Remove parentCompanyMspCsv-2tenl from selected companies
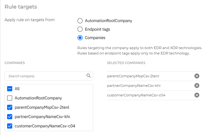This screenshot has width=214, height=135. pos(197,76)
